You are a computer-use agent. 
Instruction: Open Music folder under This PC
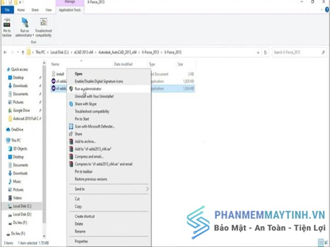coord(15,182)
